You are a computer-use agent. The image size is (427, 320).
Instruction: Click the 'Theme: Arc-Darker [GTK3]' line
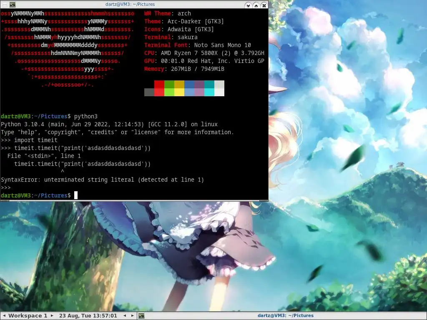point(184,21)
